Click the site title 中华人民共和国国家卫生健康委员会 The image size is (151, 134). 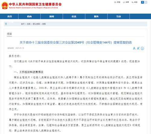coord(35,4)
